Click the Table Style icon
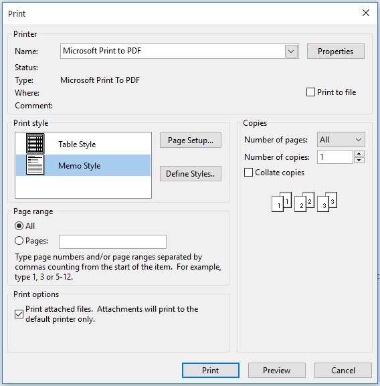 coord(35,143)
